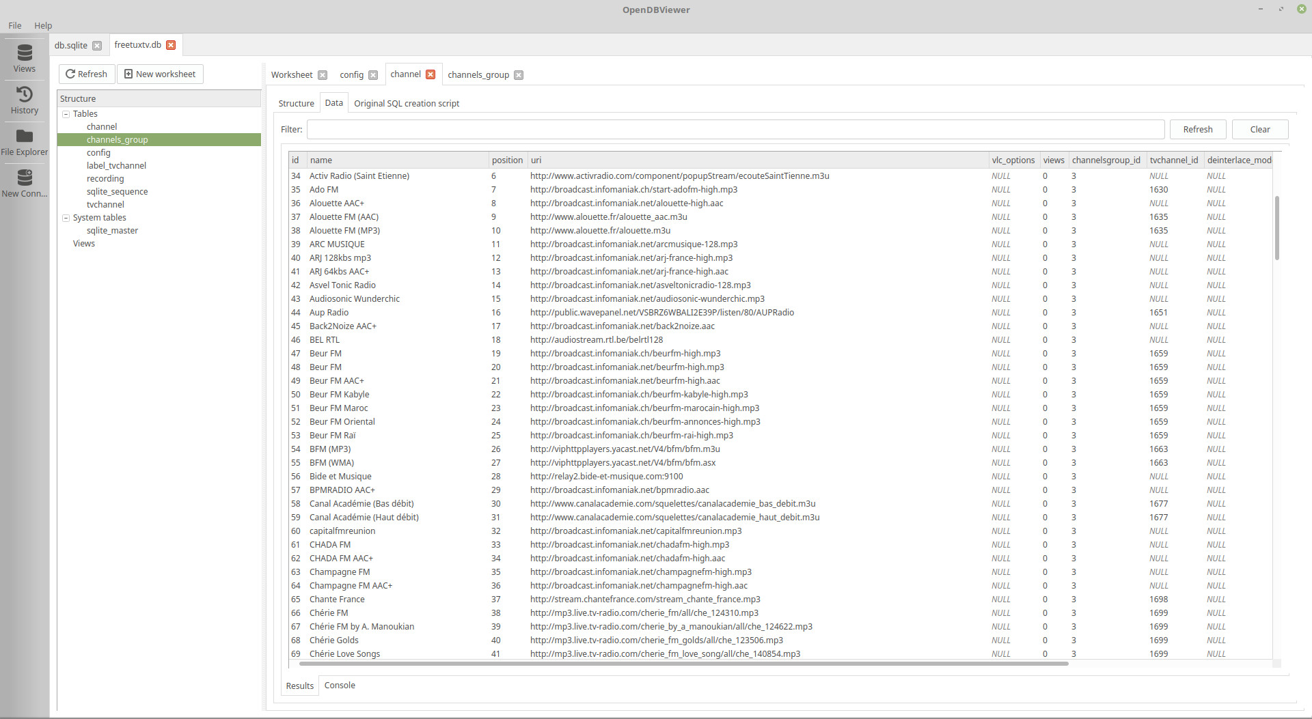1312x719 pixels.
Task: Select tvchannel_id 1698 in Chante France row
Action: click(1159, 600)
